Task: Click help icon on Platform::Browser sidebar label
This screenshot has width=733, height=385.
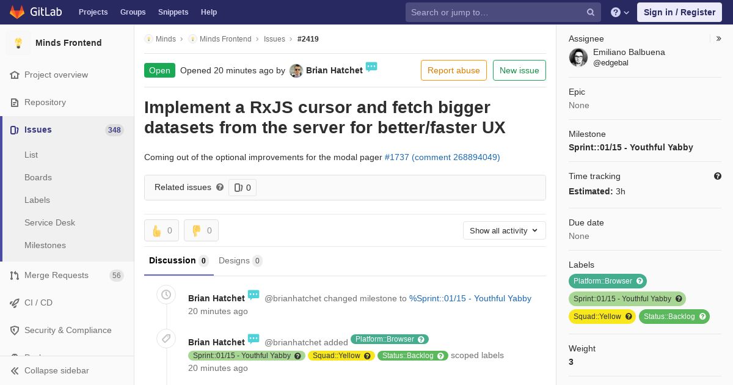Action: click(x=640, y=281)
